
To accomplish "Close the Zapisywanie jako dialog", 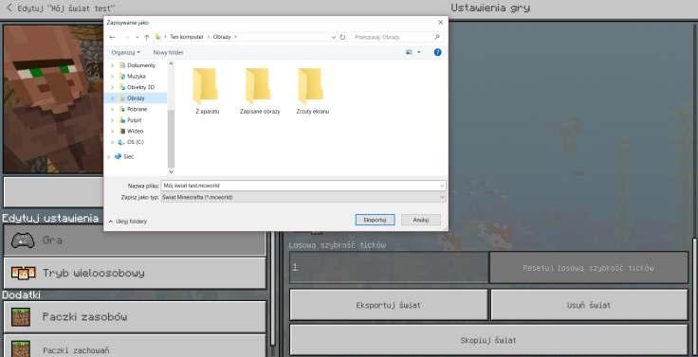I will tap(440, 22).
